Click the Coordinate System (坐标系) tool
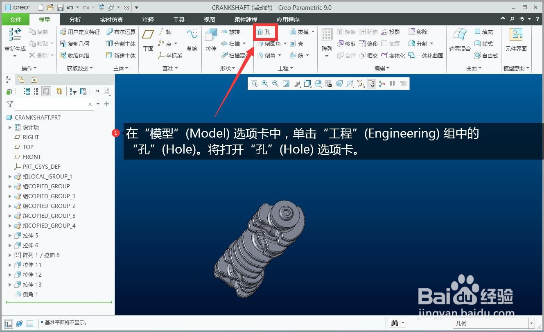544x332 pixels. pyautogui.click(x=170, y=56)
